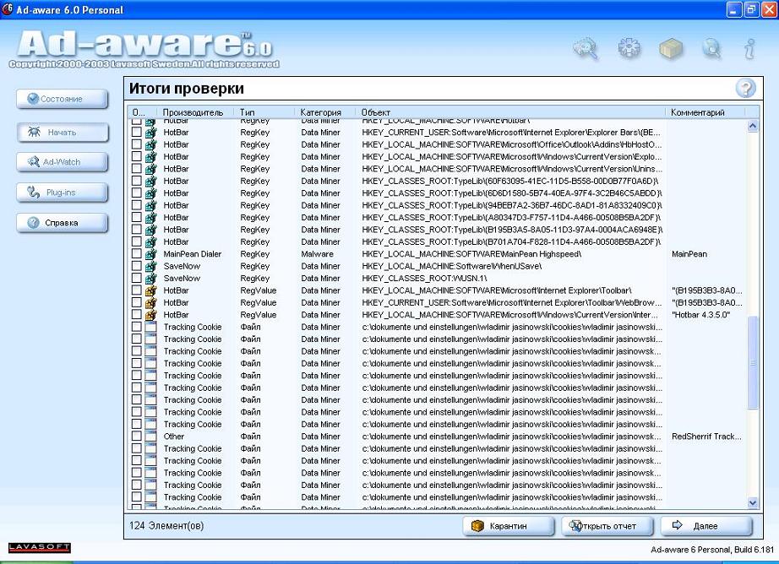This screenshot has height=564, width=779.
Task: Click the Комментарий column header
Action: [x=705, y=112]
